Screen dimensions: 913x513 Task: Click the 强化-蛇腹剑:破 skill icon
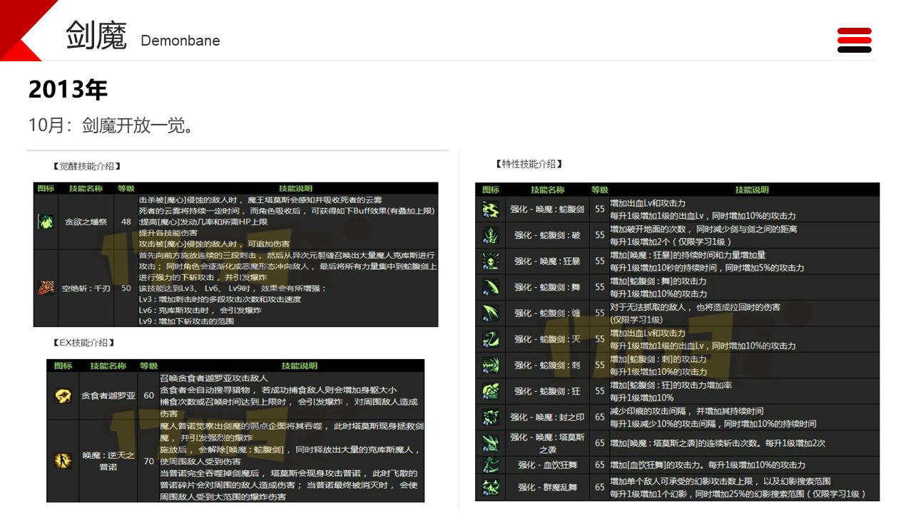tap(490, 235)
